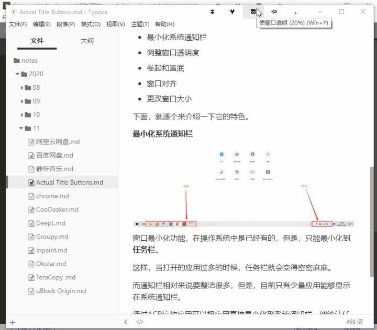This screenshot has height=330, width=377.
Task: Click the wrench-shaped title bar button
Action: (232, 11)
